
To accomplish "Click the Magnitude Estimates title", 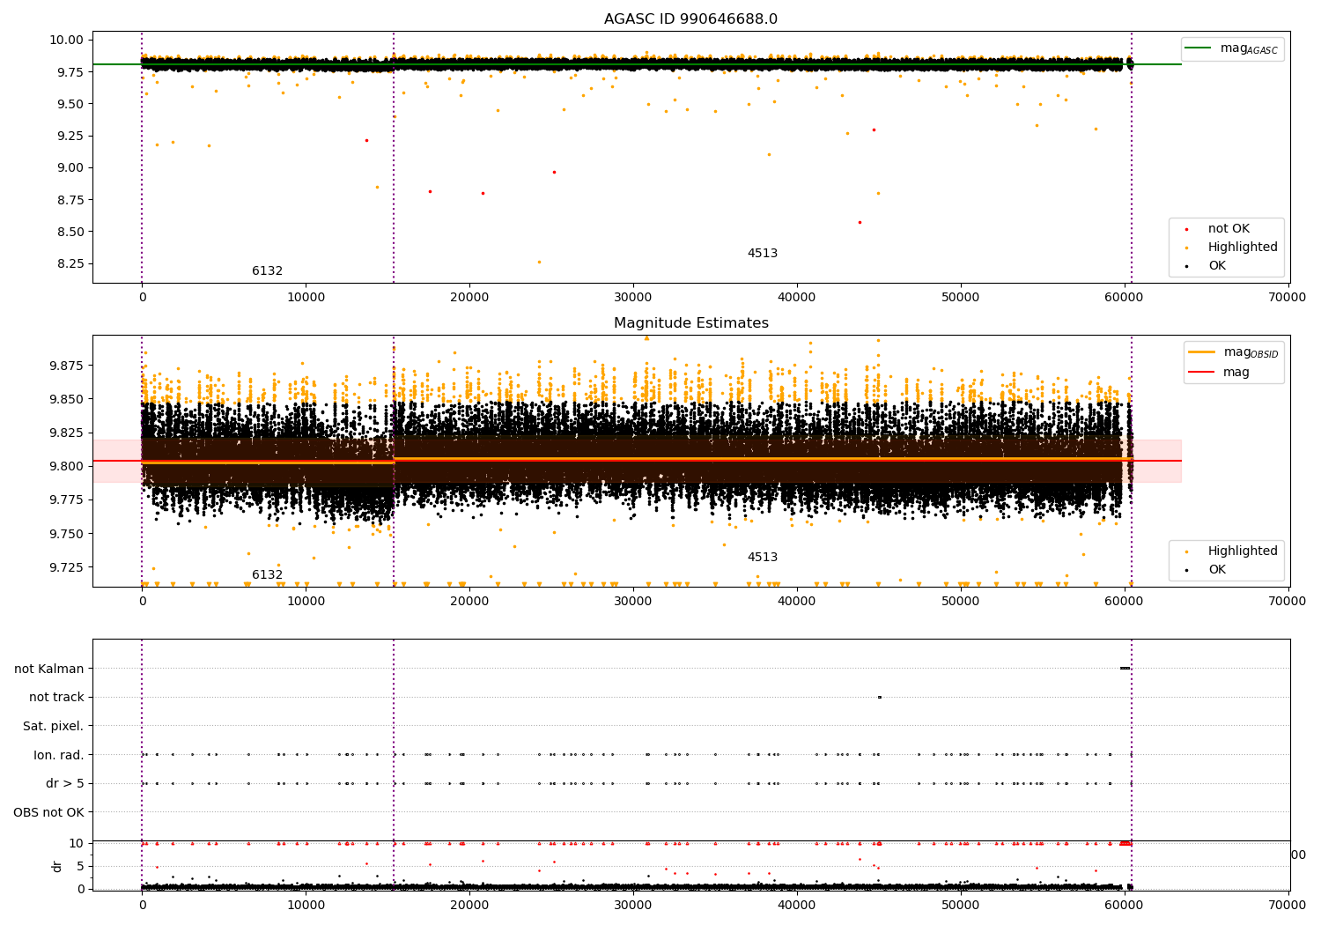I will click(690, 323).
